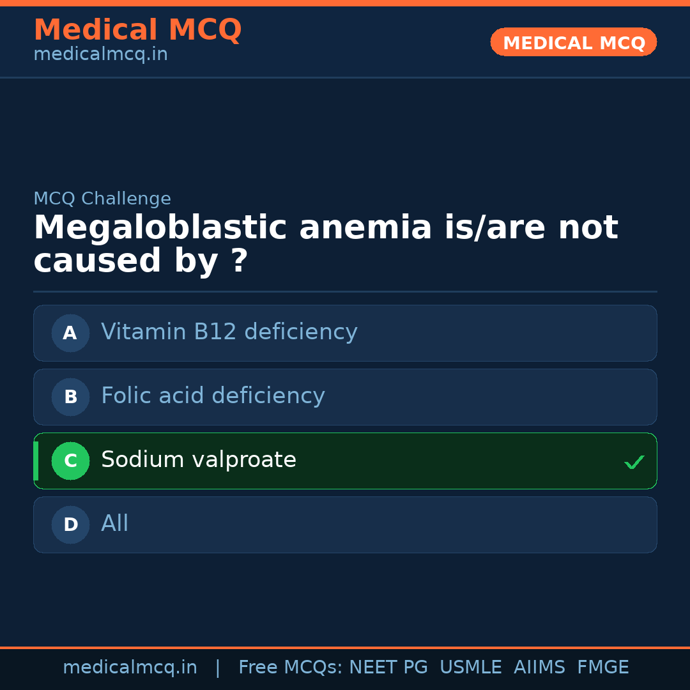Screen dimensions: 690x690
Task: Click the USMLE footer label
Action: 470,668
